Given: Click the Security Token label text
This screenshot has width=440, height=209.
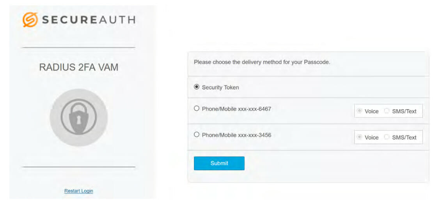Looking at the screenshot, I should pos(220,87).
